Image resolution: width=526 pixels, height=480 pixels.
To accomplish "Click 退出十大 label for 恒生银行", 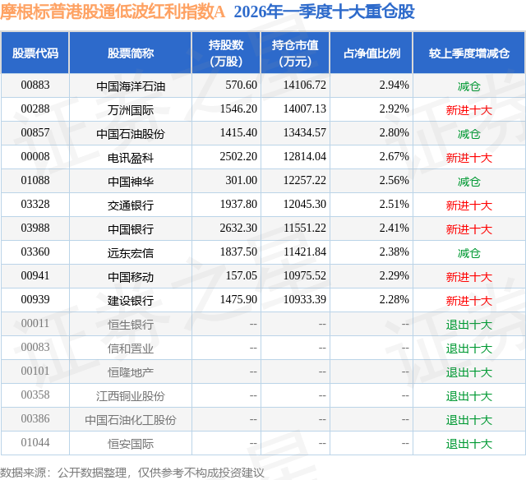I will [469, 325].
